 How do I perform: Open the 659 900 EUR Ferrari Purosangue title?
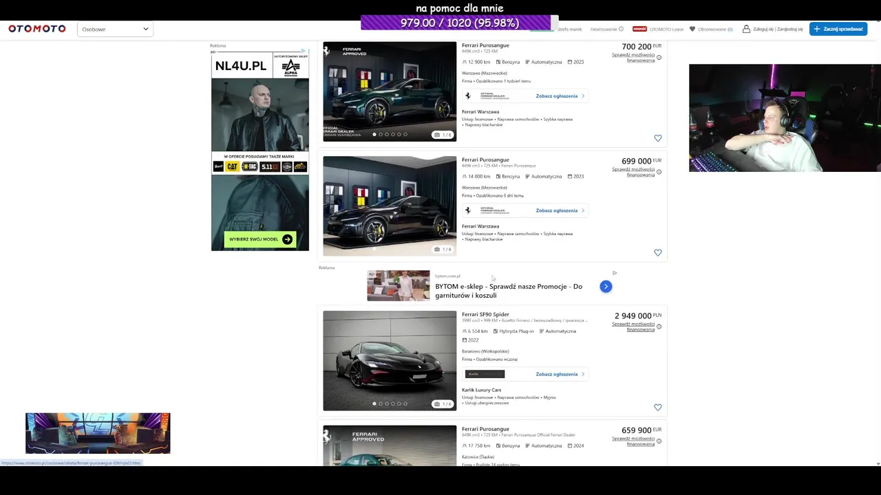click(x=485, y=429)
